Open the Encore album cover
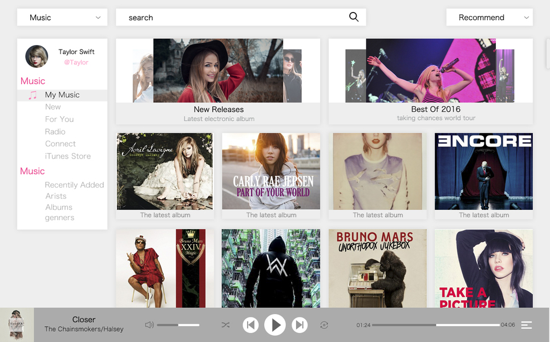Screen dimensions: 550x342 [484, 171]
